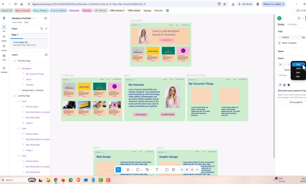
Task: Choose SVG export format
Action: [298, 73]
